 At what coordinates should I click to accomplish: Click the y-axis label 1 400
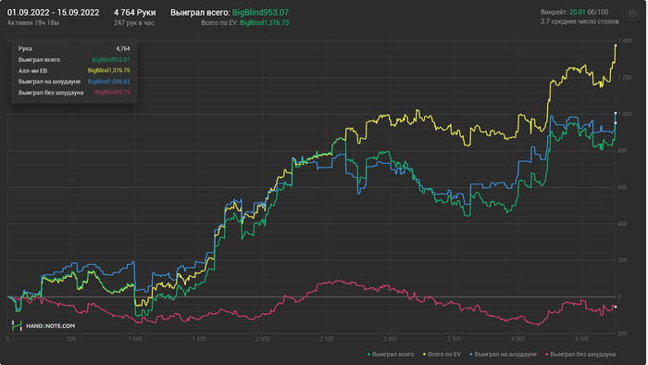tap(625, 41)
